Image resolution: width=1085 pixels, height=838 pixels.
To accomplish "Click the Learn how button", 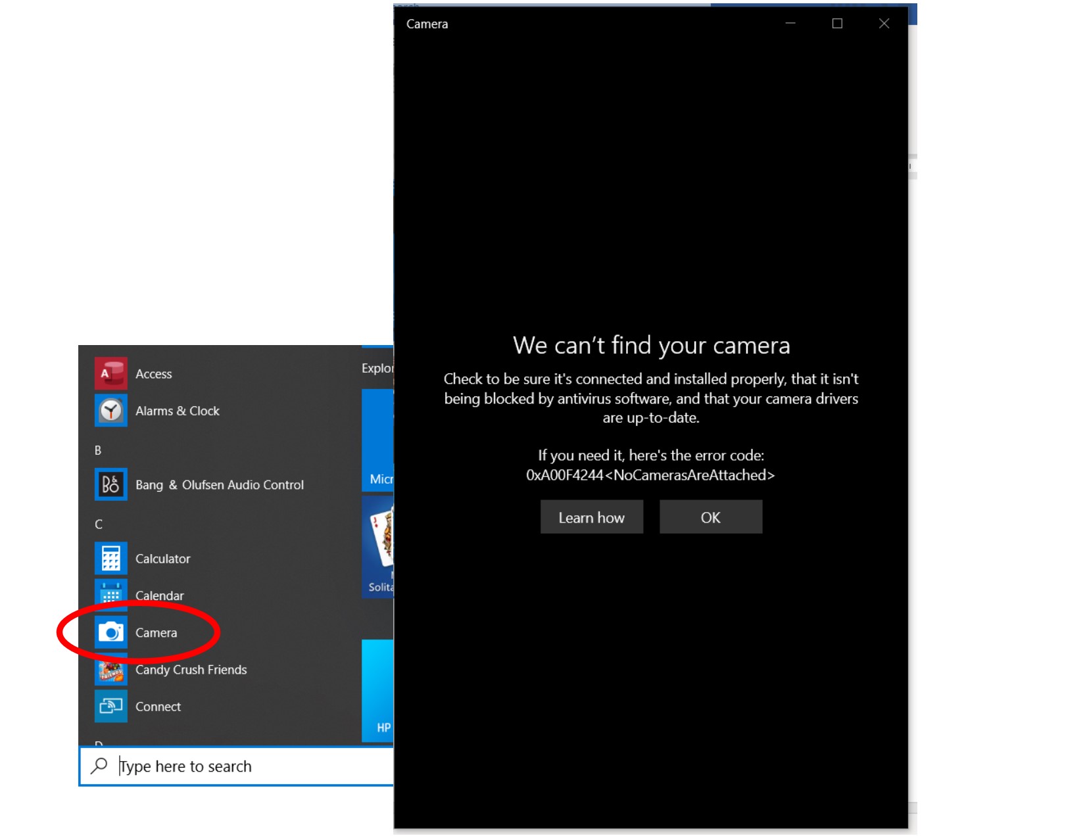I will click(x=591, y=517).
